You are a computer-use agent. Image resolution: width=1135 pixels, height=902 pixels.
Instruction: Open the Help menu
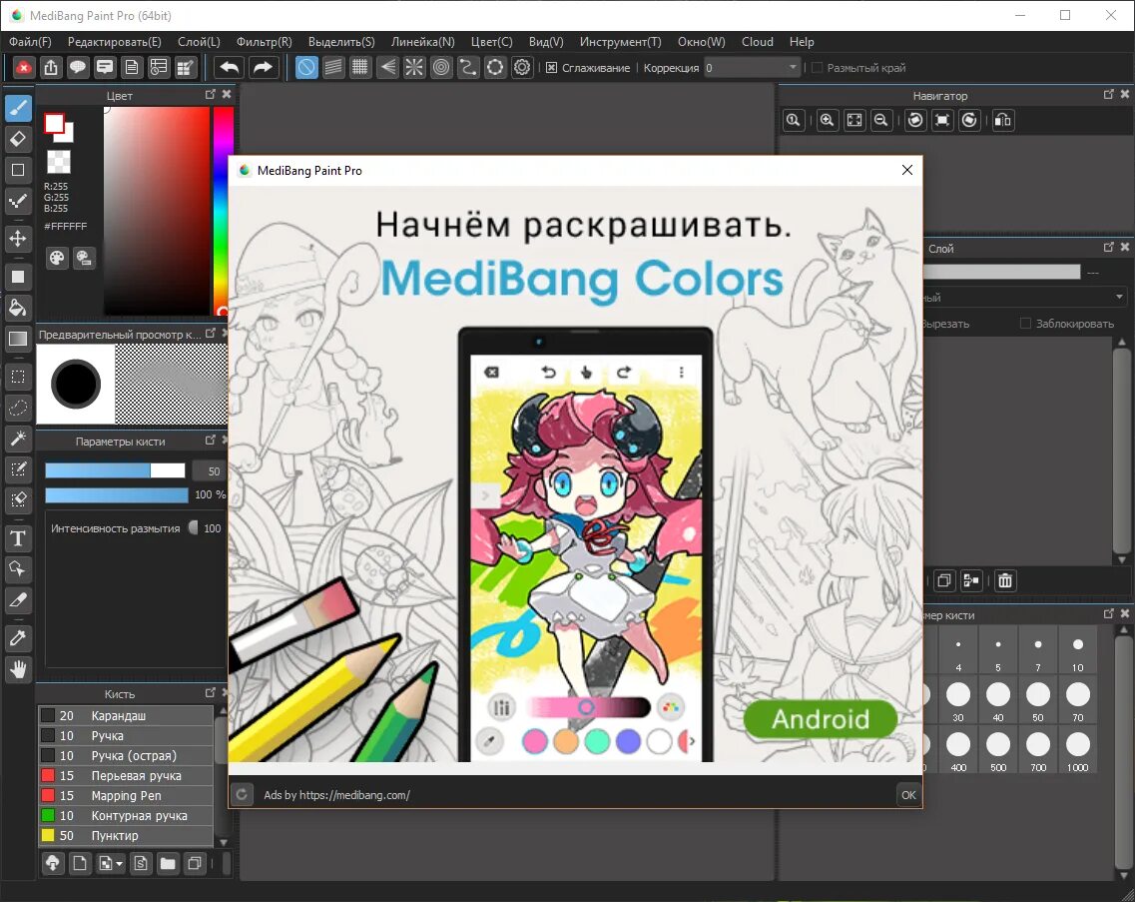(x=802, y=42)
